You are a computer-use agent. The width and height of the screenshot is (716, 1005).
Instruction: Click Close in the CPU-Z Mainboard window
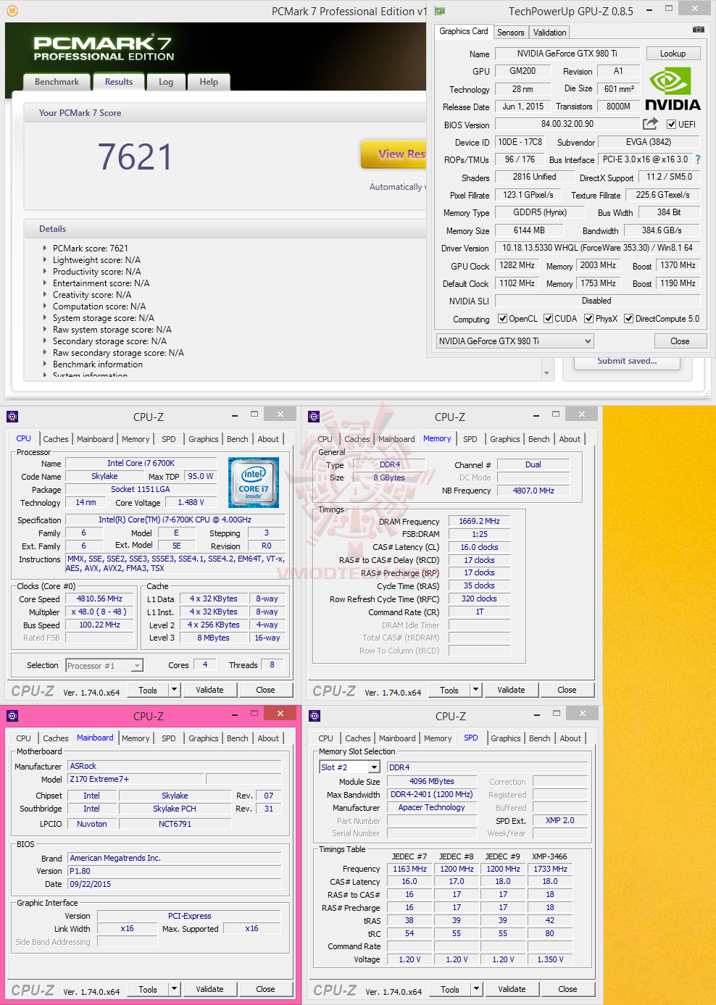click(x=265, y=989)
